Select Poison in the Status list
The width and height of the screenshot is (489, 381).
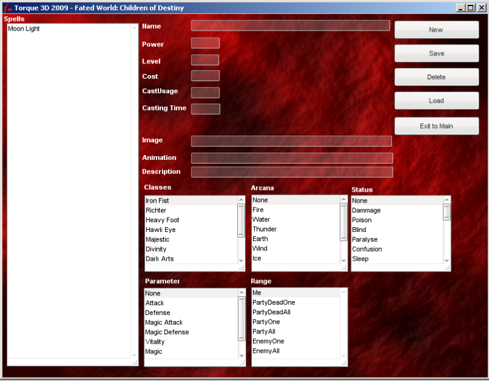[362, 220]
